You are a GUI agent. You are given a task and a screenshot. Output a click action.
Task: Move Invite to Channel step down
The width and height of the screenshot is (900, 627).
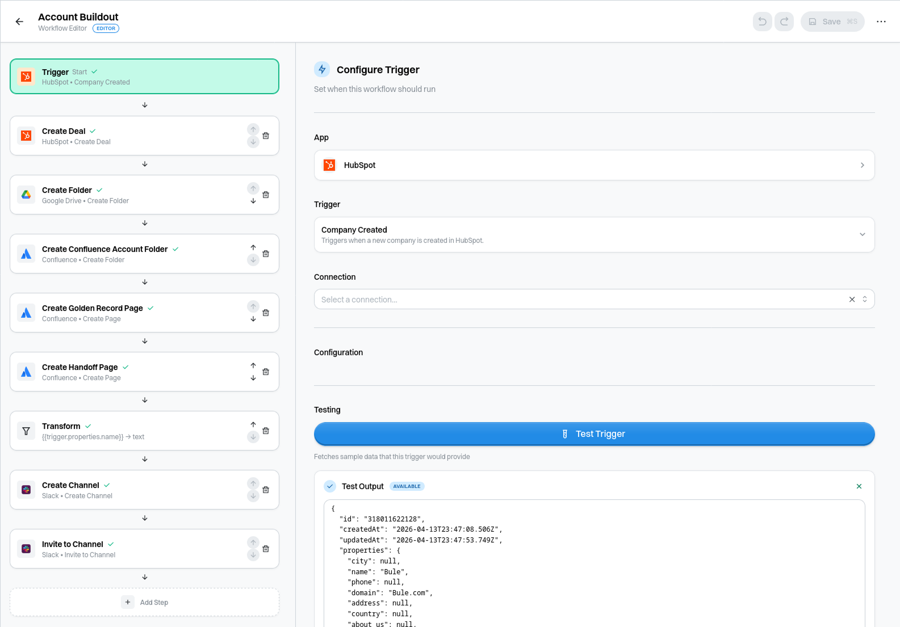click(253, 555)
